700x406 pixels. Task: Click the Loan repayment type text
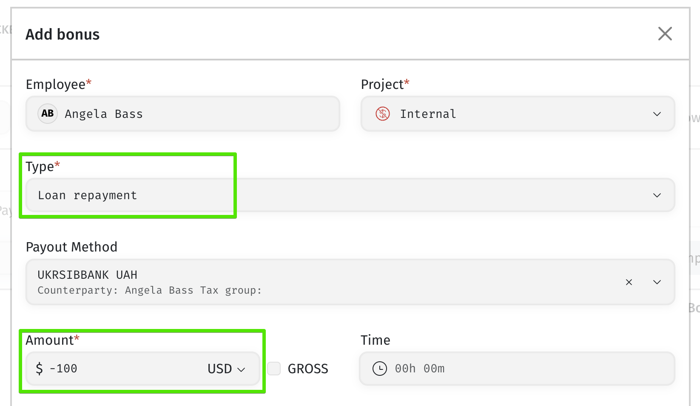tap(88, 195)
